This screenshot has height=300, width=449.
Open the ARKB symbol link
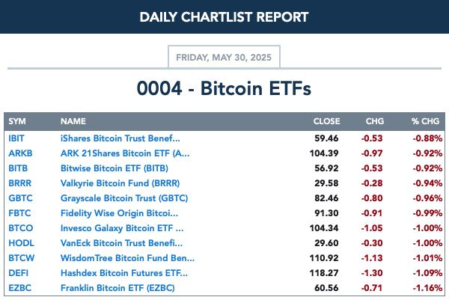coord(20,153)
